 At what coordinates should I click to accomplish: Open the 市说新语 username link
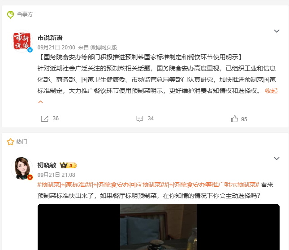click(50, 38)
